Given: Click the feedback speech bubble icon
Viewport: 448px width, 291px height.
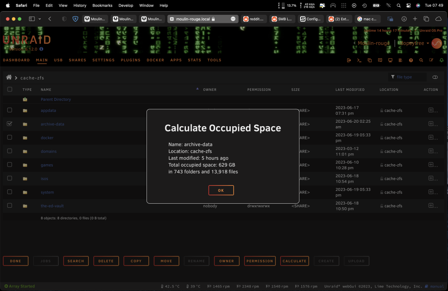Looking at the screenshot, I should (x=380, y=60).
